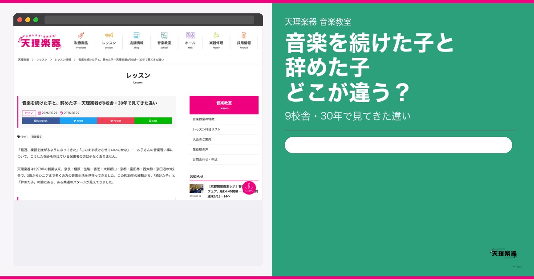The width and height of the screenshot is (534, 279).
Task: Click the speaker icon above ホール Hall
Action: click(x=190, y=36)
